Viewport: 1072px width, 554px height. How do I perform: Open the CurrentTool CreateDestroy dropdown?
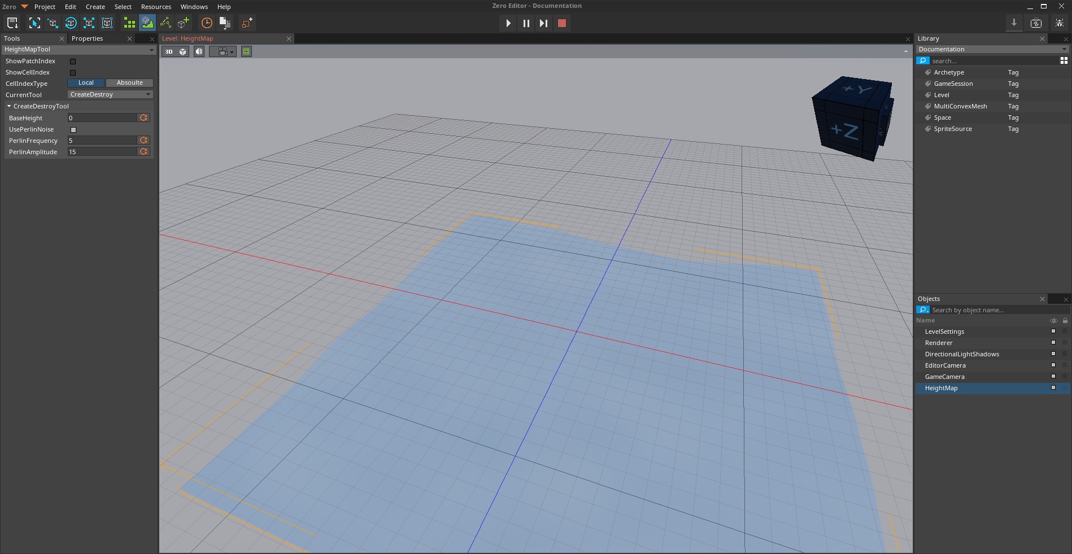pyautogui.click(x=110, y=94)
